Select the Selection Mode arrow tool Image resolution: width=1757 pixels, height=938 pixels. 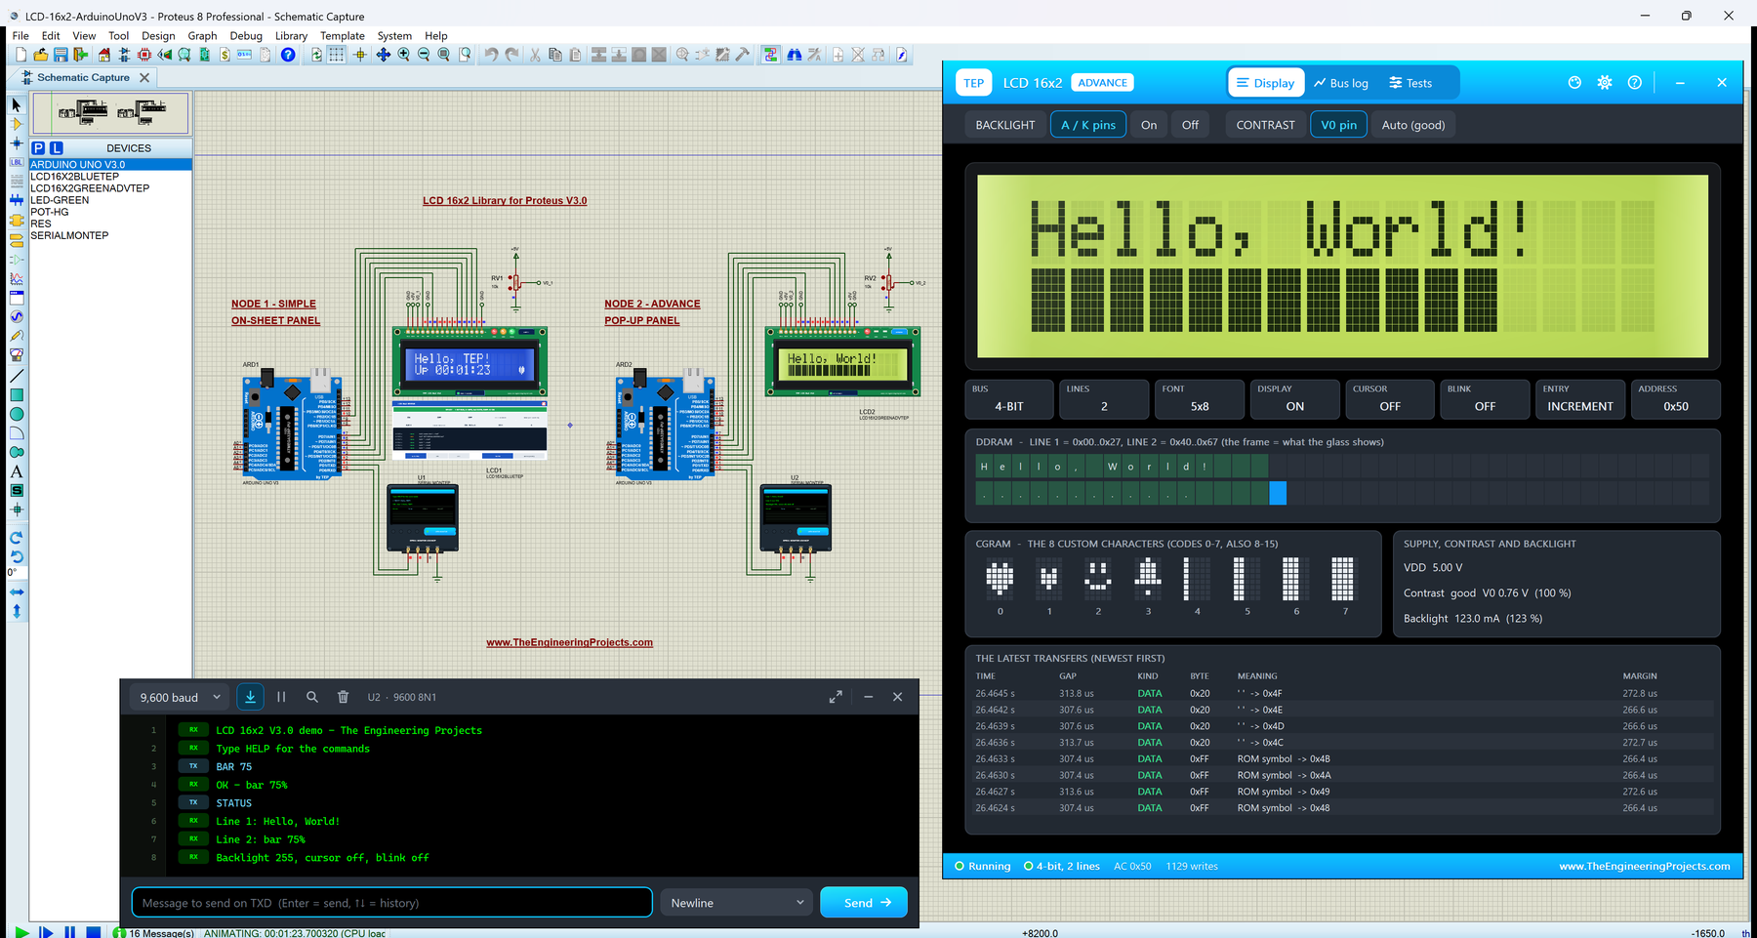pos(16,104)
